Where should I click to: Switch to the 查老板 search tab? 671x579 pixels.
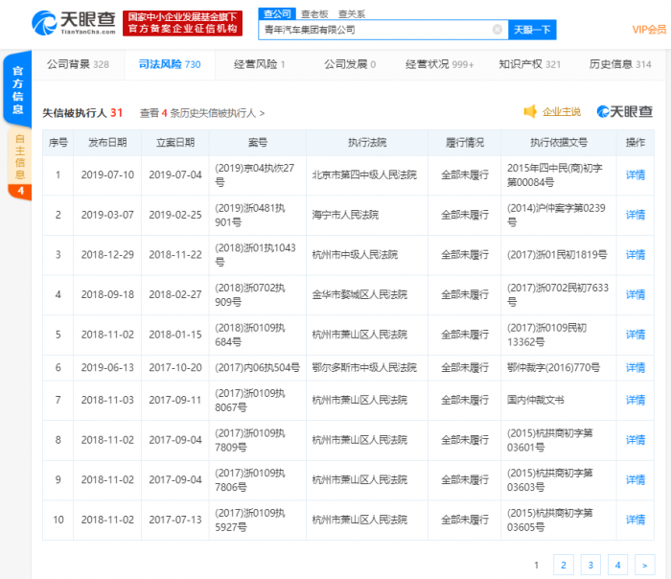click(313, 14)
